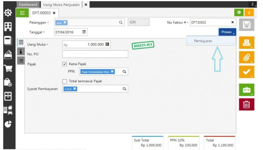Remove the Andi customer tag
The width and height of the screenshot is (263, 150).
click(65, 22)
